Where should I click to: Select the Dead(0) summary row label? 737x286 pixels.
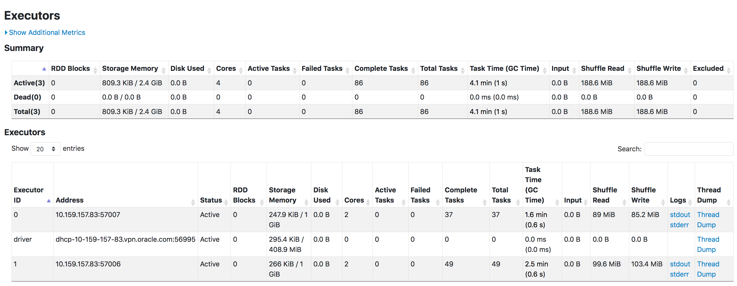point(27,97)
